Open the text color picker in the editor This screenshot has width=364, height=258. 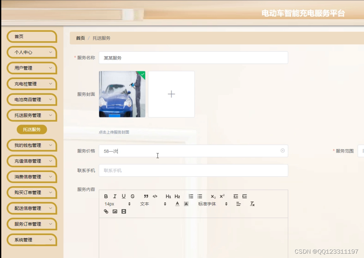tap(177, 204)
